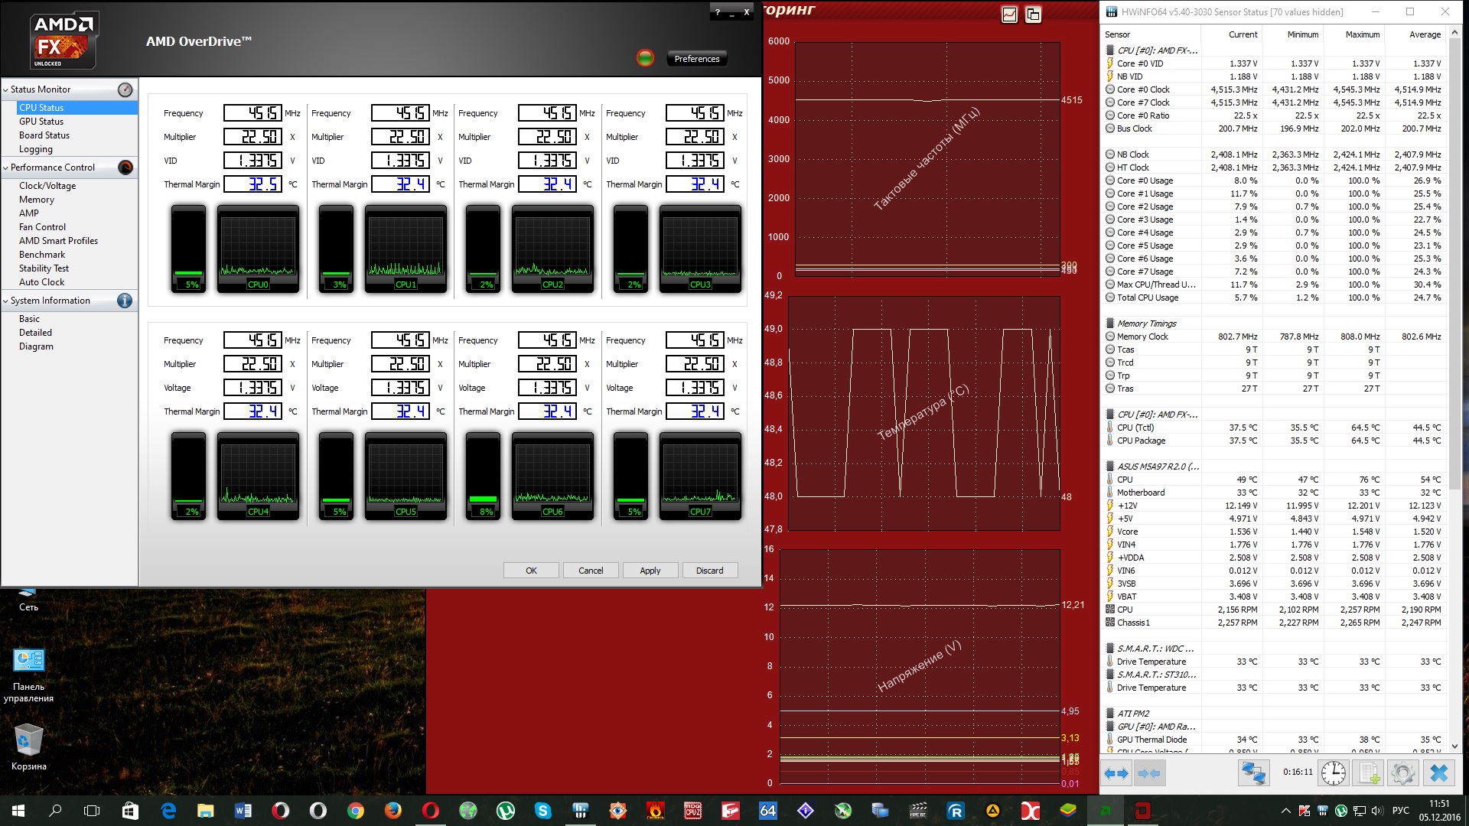The width and height of the screenshot is (1469, 826).
Task: Toggle the green-red status indicator near Preferences
Action: (645, 58)
